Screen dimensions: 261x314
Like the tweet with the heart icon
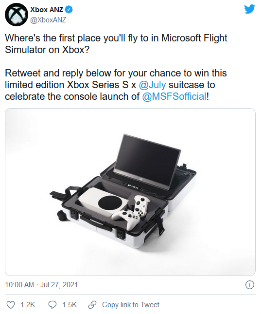pyautogui.click(x=11, y=305)
